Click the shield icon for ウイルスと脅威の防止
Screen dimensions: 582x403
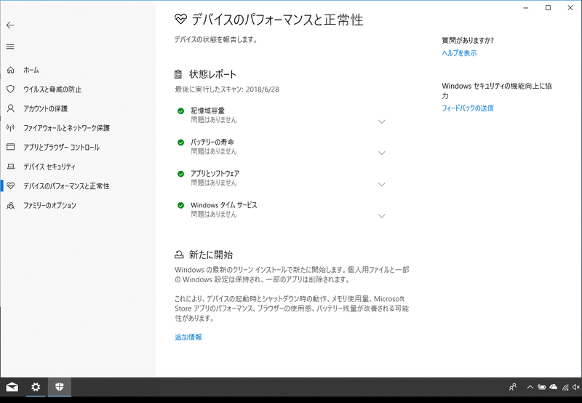[11, 89]
